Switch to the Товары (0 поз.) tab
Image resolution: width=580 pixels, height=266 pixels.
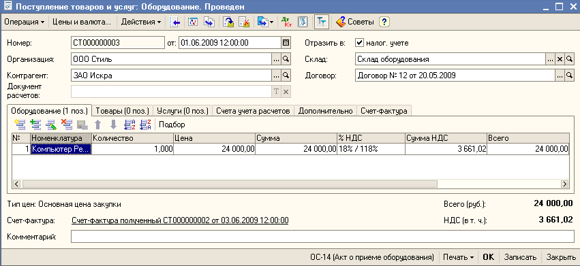(122, 110)
